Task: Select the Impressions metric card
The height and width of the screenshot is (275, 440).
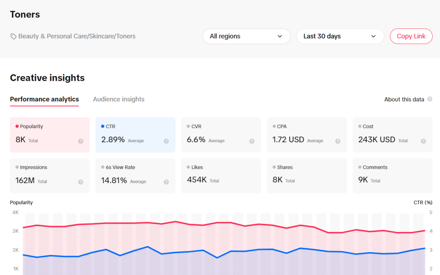Action: tap(50, 175)
